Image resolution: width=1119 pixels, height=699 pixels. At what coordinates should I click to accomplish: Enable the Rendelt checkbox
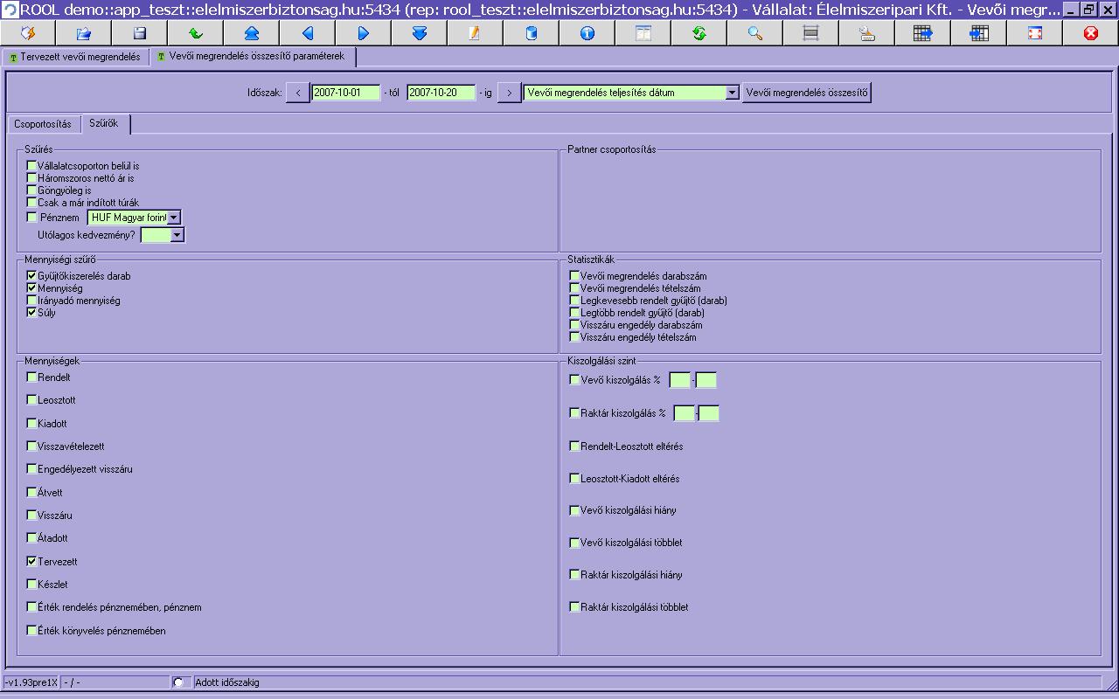tap(32, 377)
